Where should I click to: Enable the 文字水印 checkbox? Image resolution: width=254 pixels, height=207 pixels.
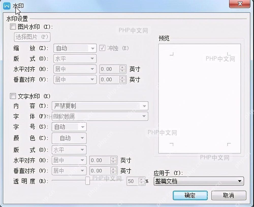click(x=13, y=96)
